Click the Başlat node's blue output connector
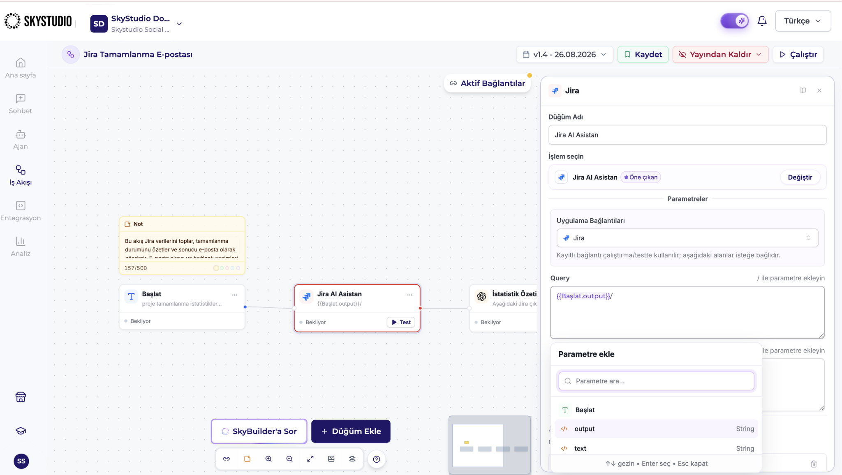 point(245,307)
